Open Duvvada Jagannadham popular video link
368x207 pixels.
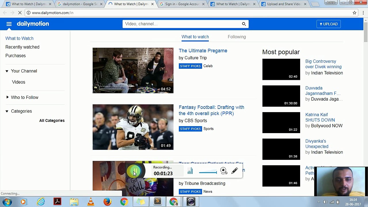(323, 91)
